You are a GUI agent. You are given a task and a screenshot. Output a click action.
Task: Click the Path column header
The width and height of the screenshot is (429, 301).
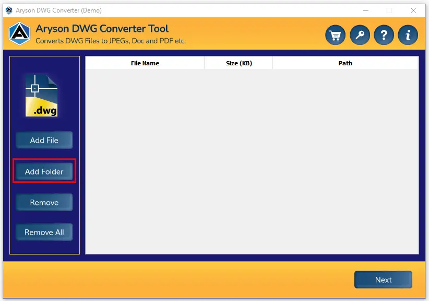pos(345,63)
